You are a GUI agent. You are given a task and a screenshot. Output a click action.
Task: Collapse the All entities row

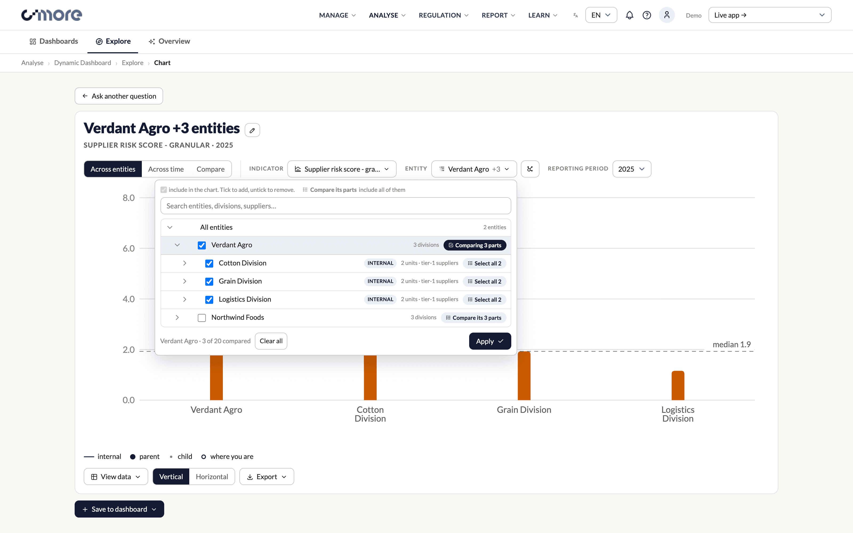point(170,227)
